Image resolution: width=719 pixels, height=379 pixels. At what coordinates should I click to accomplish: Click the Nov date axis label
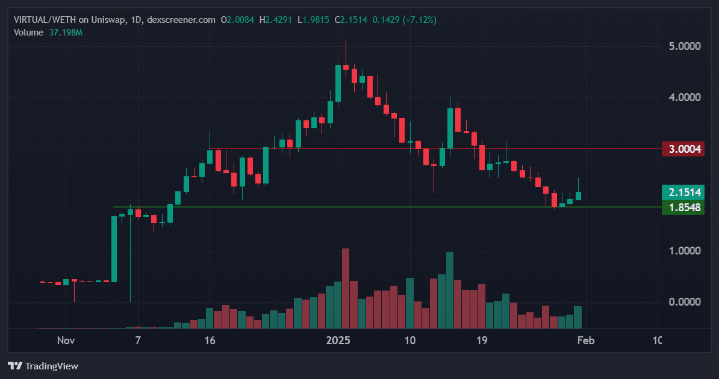click(66, 340)
